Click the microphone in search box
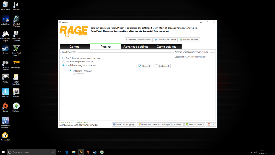This screenshot has height=155, width=275. coord(53,152)
